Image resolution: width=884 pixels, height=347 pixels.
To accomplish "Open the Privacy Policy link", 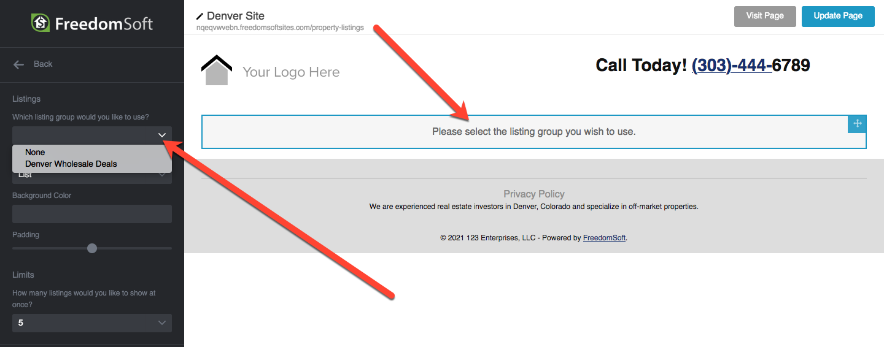I will coord(534,194).
